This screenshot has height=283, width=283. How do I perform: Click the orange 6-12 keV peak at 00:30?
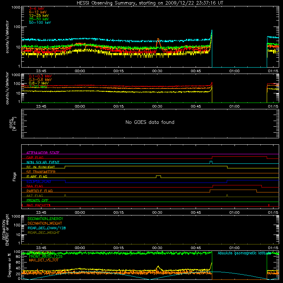158,39
